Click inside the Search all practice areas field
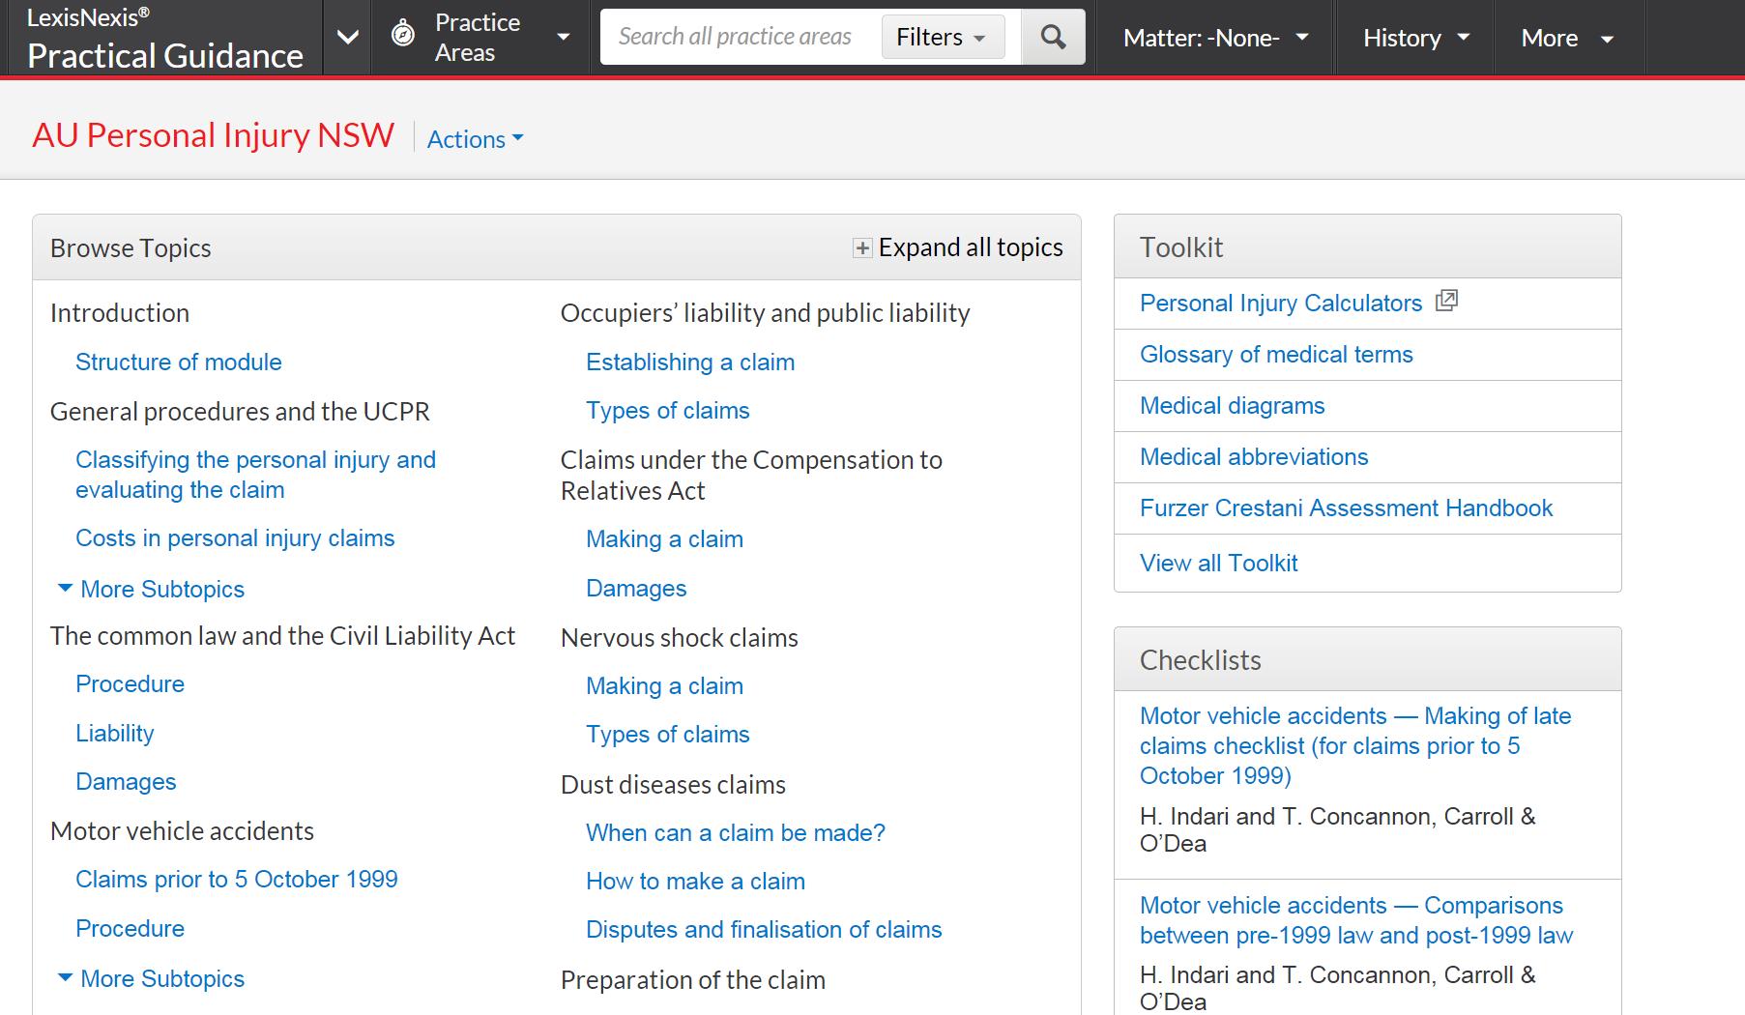This screenshot has width=1745, height=1015. pos(737,38)
